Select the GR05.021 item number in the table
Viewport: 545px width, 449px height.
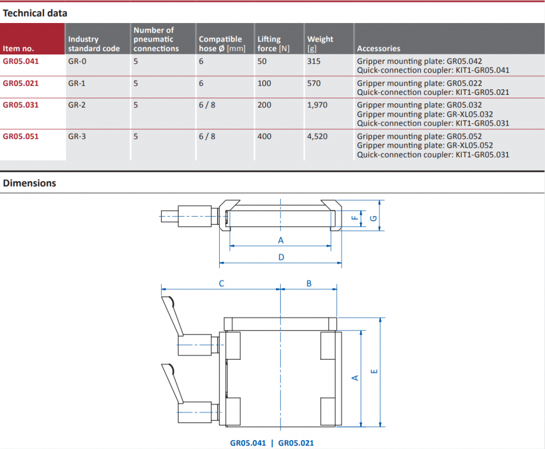(x=21, y=83)
